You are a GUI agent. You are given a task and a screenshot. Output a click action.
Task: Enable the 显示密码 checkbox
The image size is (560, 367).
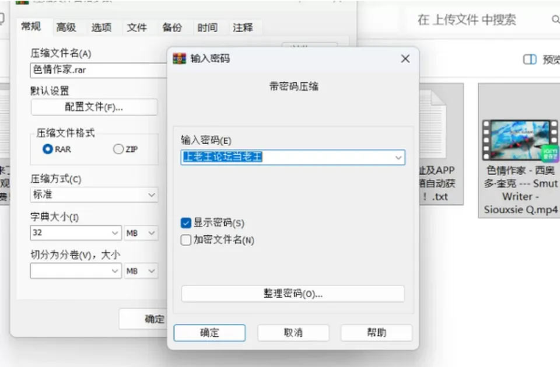click(x=185, y=223)
